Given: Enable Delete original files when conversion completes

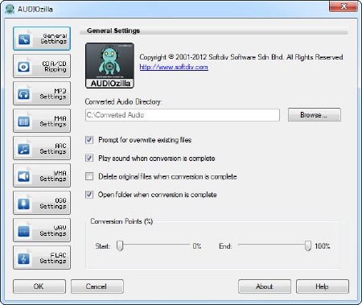Looking at the screenshot, I should click(x=89, y=176).
